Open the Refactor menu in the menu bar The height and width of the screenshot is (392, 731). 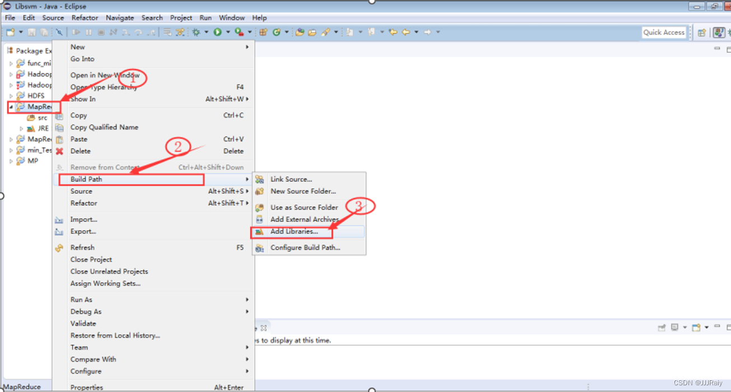tap(85, 17)
